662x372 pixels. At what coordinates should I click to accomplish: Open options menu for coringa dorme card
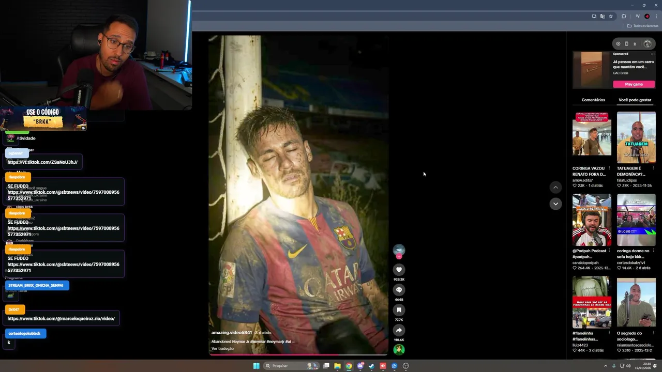(x=653, y=251)
